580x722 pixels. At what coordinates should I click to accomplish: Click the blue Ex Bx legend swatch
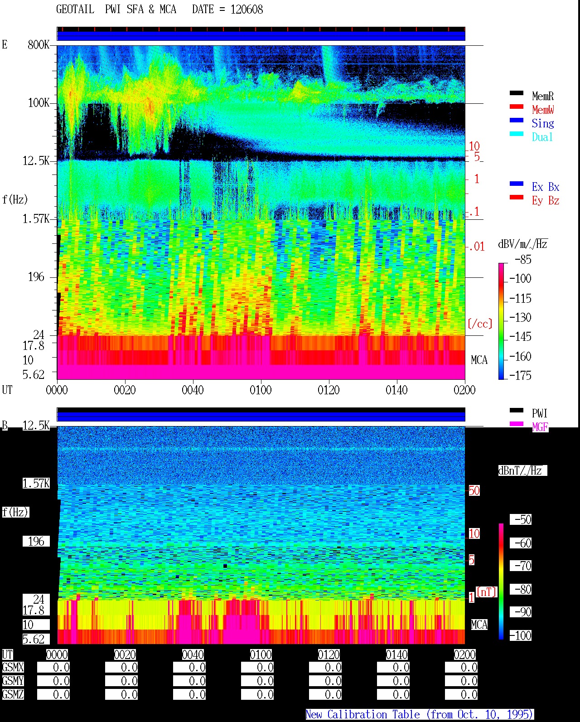[x=517, y=184]
